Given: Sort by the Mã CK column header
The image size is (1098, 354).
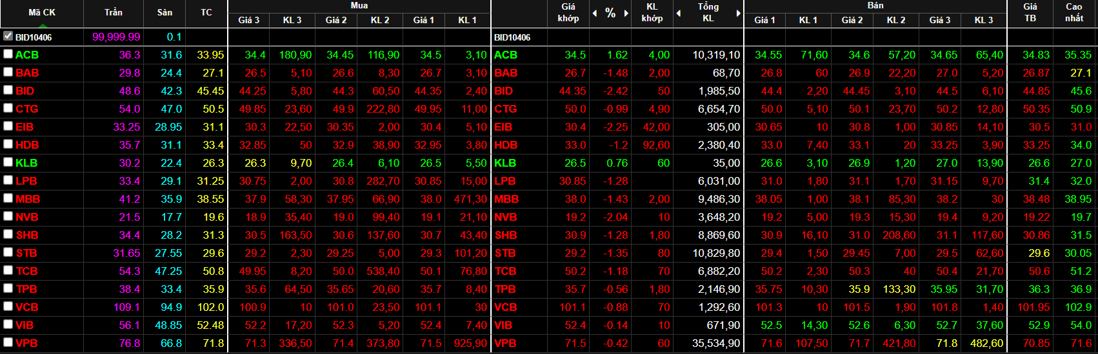Looking at the screenshot, I should tap(42, 12).
